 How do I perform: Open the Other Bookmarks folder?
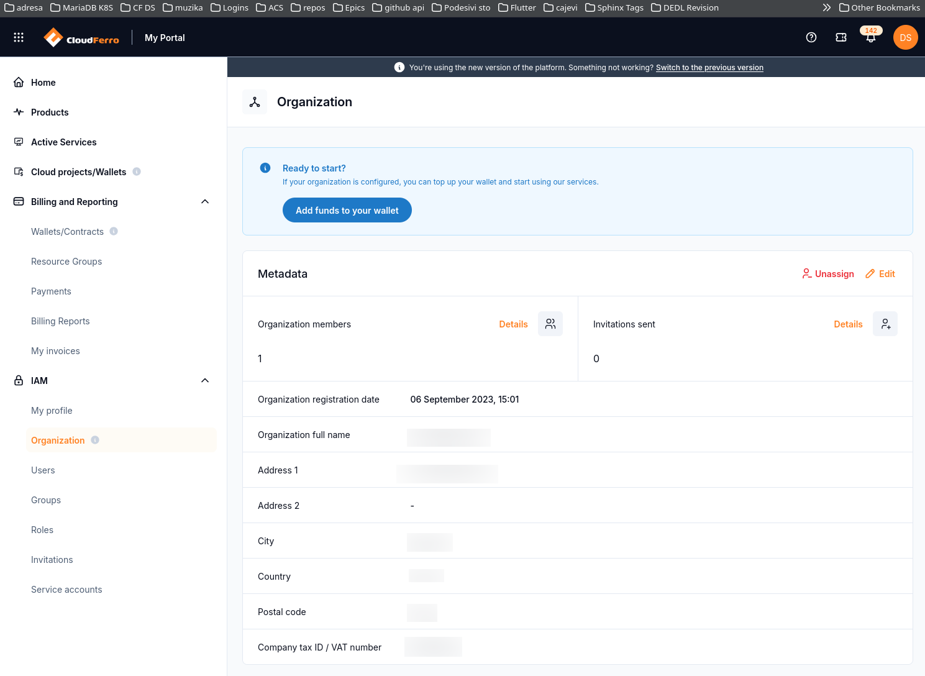tap(880, 7)
